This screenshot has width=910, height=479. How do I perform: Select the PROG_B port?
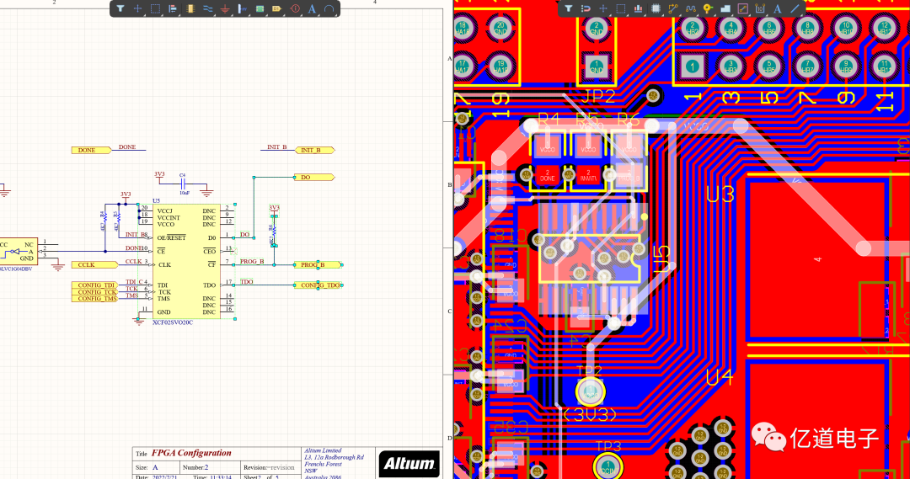318,265
